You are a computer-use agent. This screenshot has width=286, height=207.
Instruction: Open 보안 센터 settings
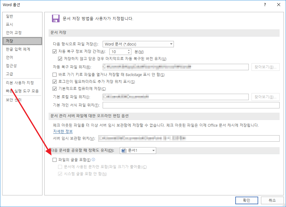(x=14, y=100)
